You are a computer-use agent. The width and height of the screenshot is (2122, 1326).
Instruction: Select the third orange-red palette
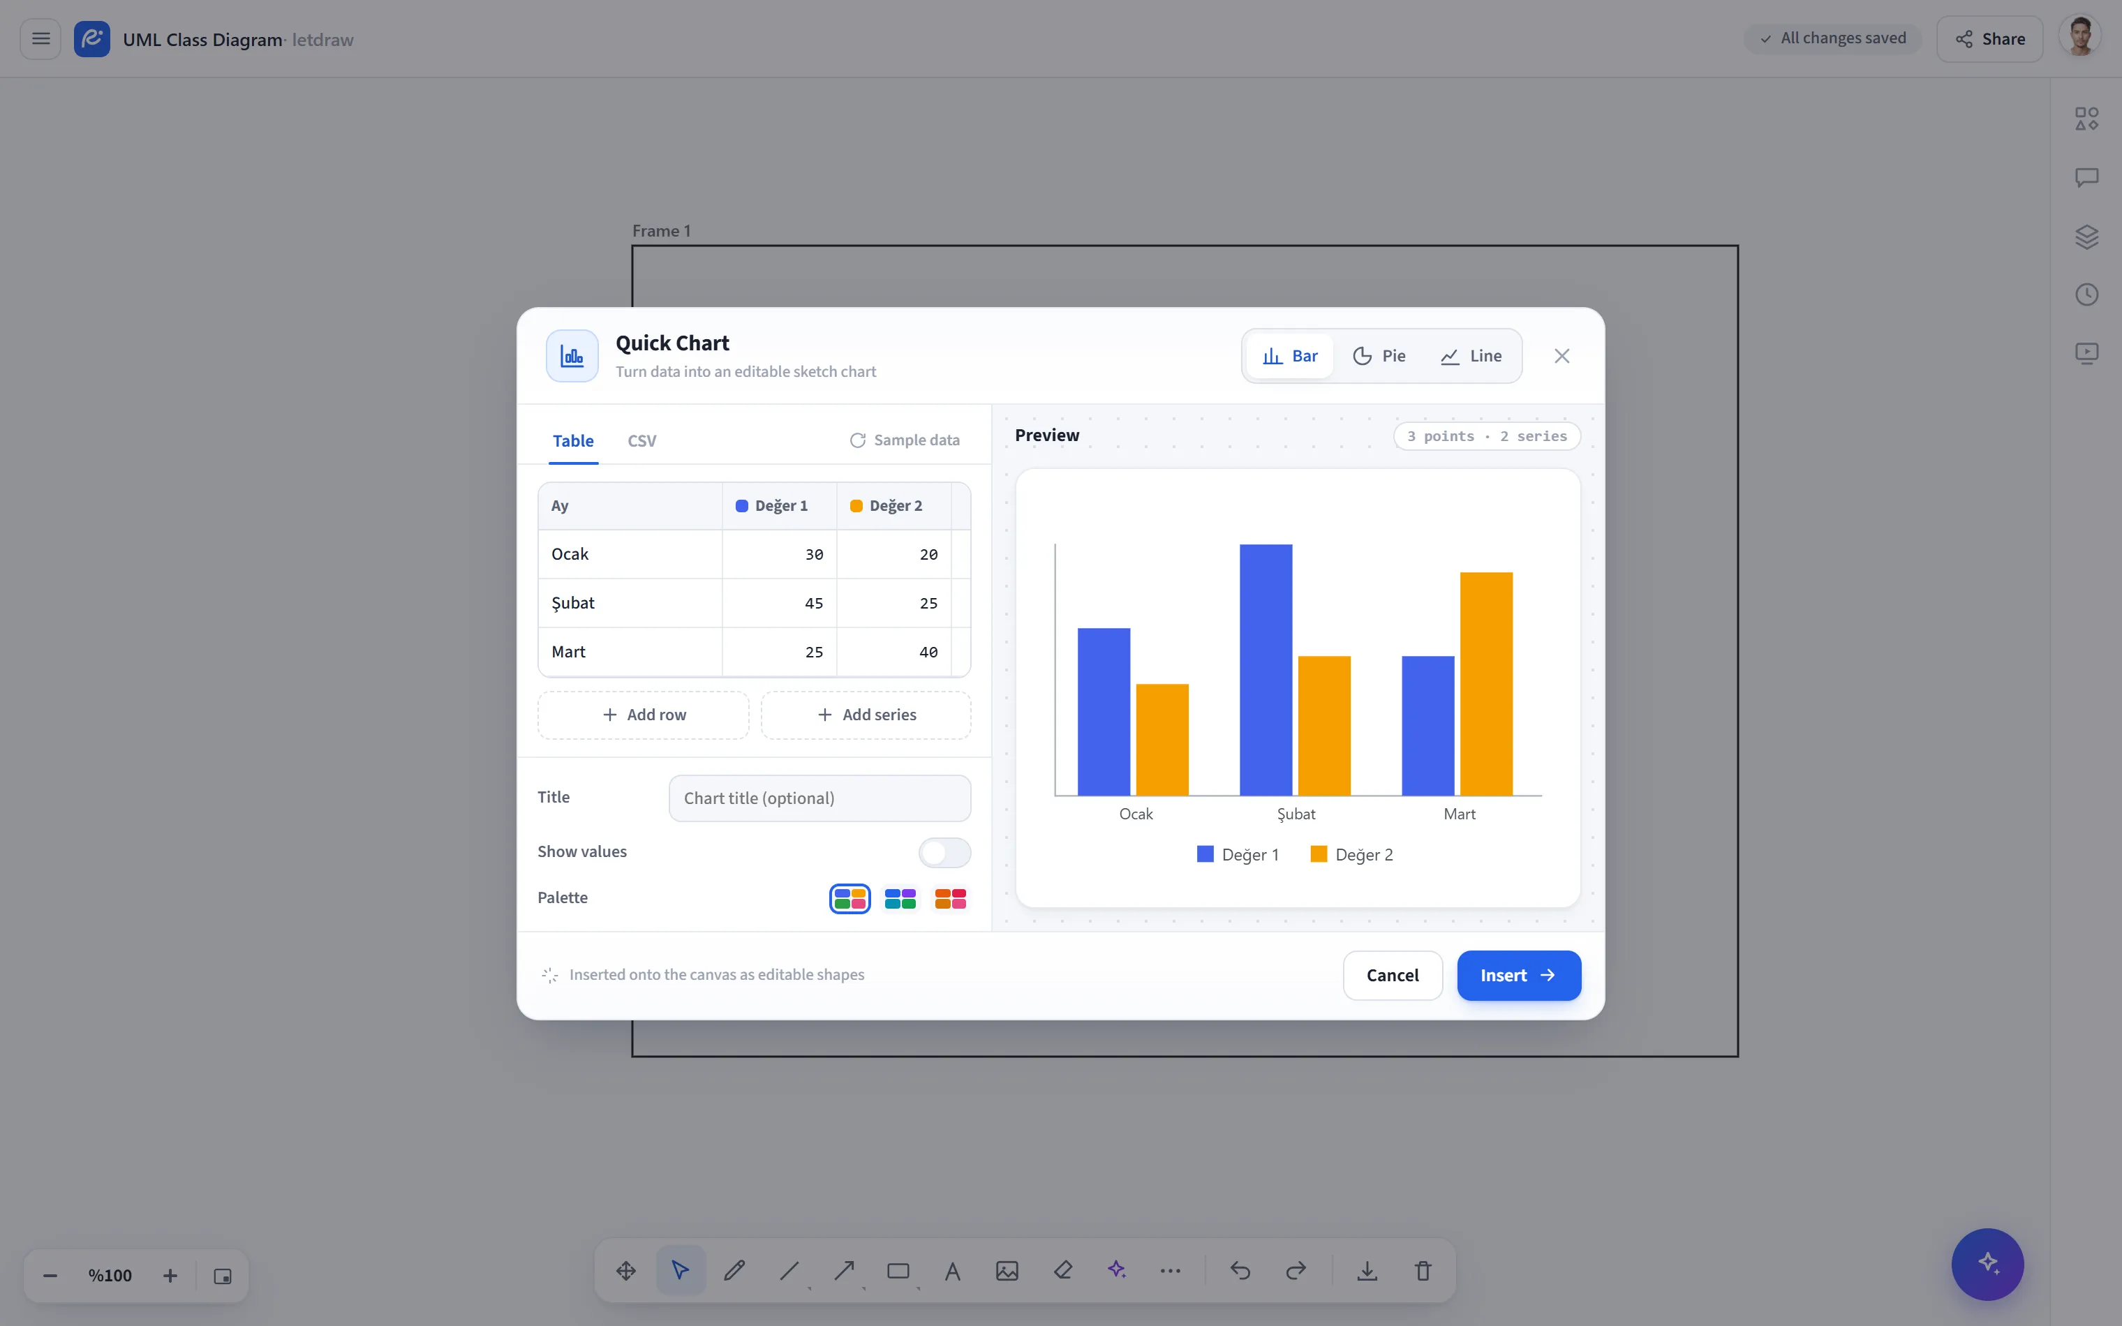[x=951, y=898]
